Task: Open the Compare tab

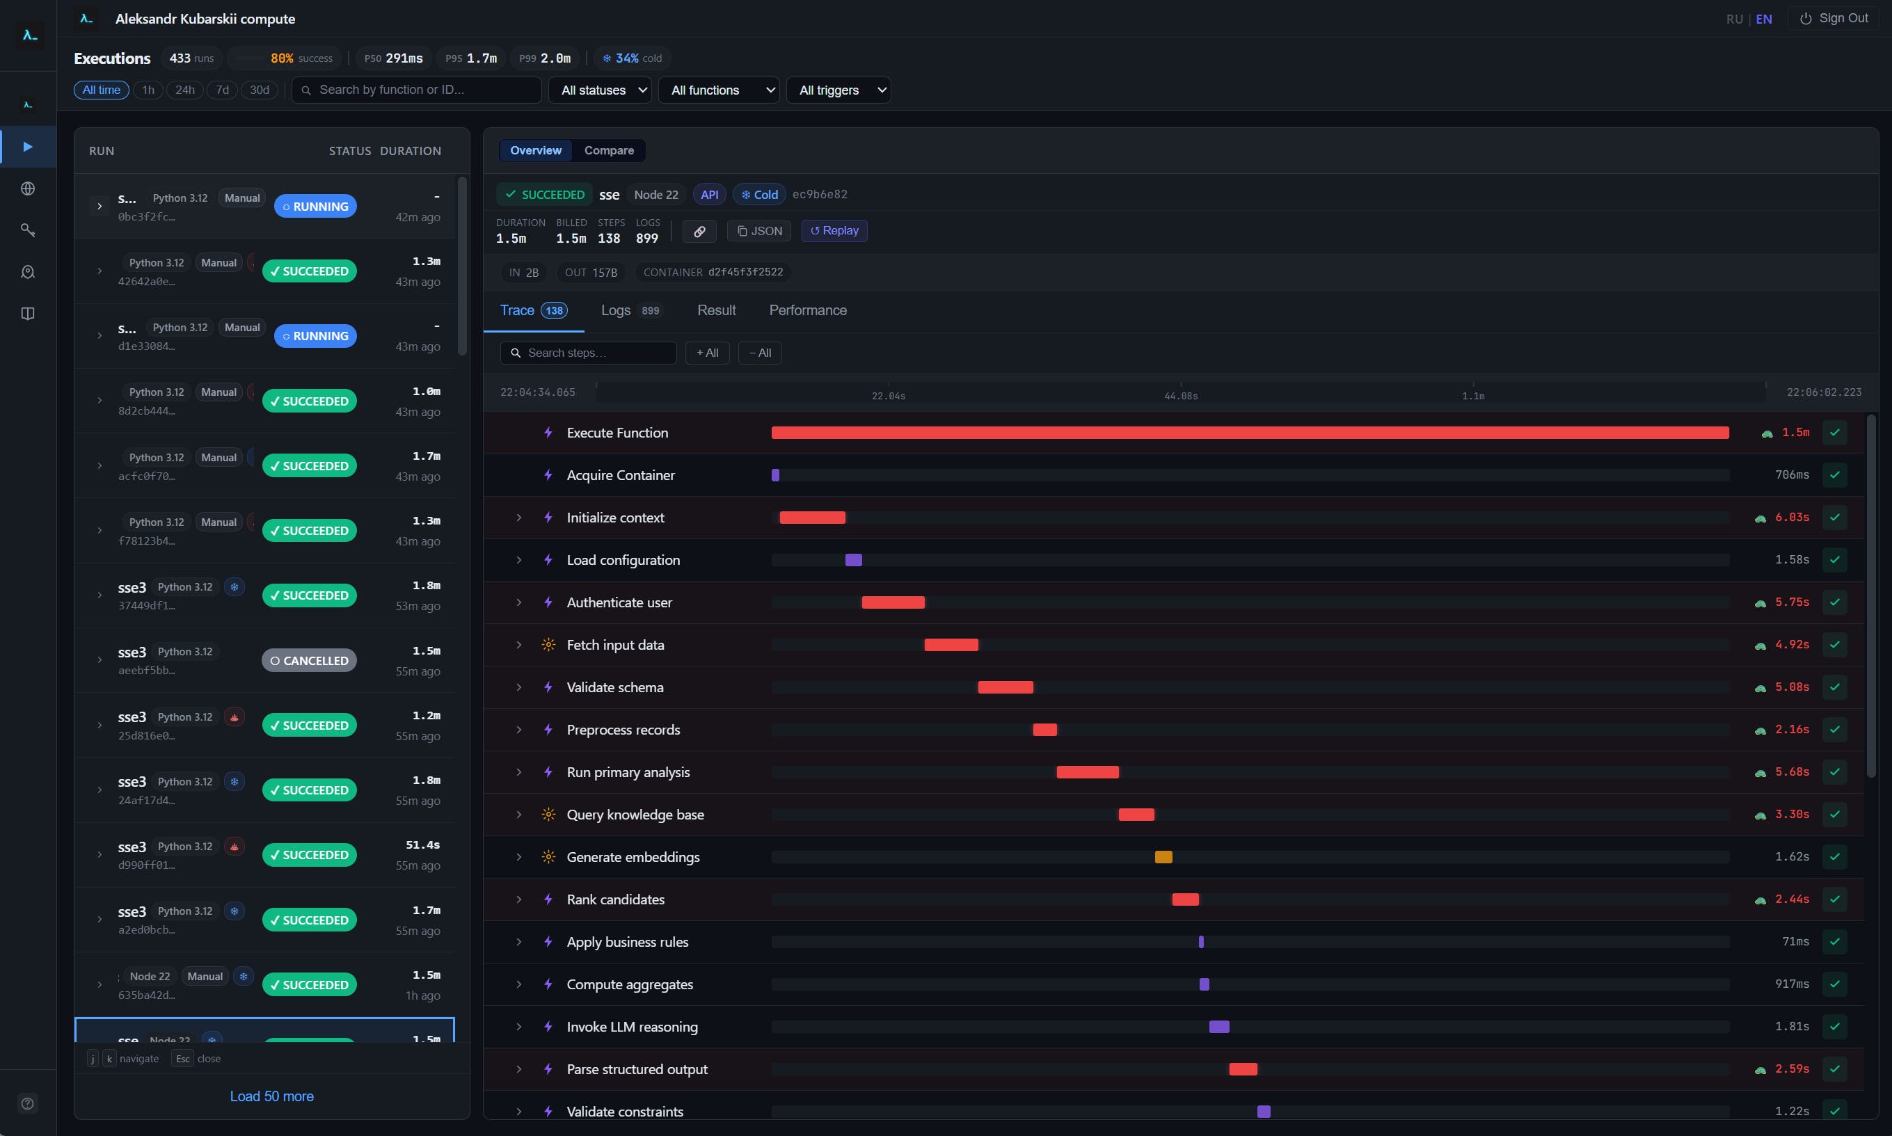Action: [609, 151]
